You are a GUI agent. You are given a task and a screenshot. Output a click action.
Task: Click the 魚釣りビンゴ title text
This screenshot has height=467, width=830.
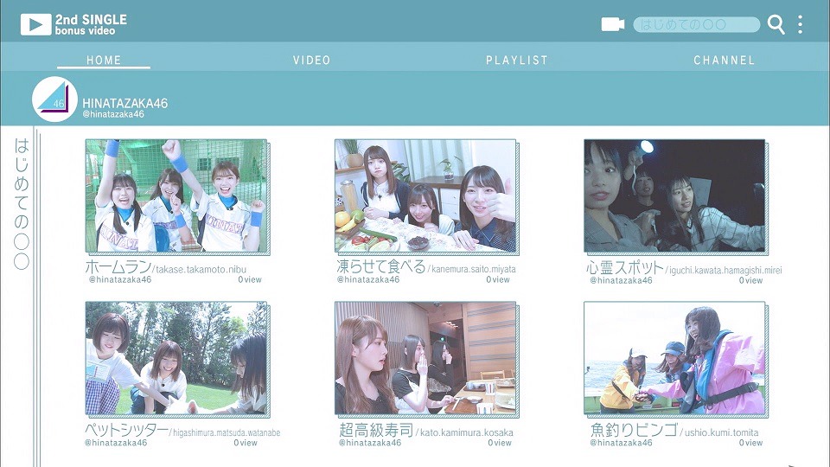(632, 430)
